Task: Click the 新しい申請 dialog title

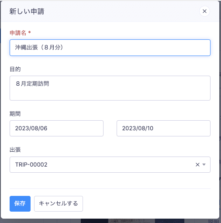Action: (27, 11)
